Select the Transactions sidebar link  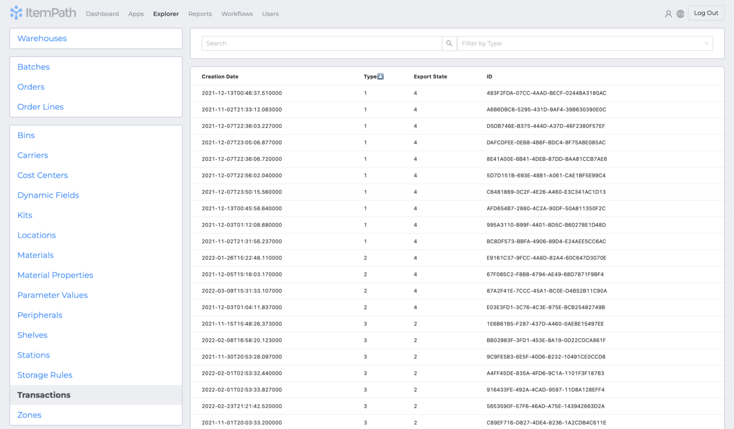pyautogui.click(x=44, y=395)
